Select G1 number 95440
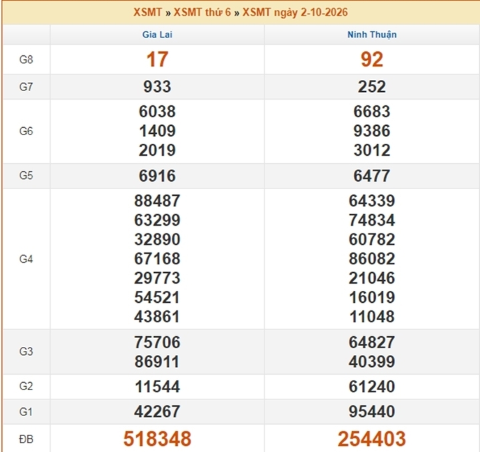The height and width of the screenshot is (452, 480). point(372,411)
